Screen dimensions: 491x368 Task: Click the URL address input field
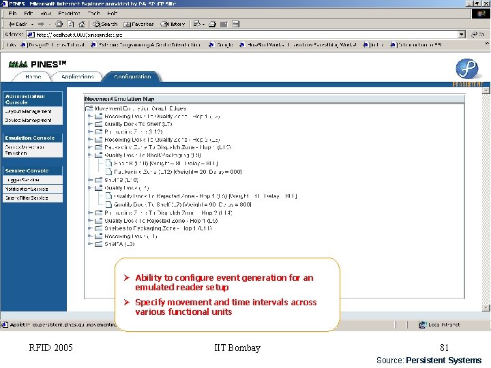[243, 35]
